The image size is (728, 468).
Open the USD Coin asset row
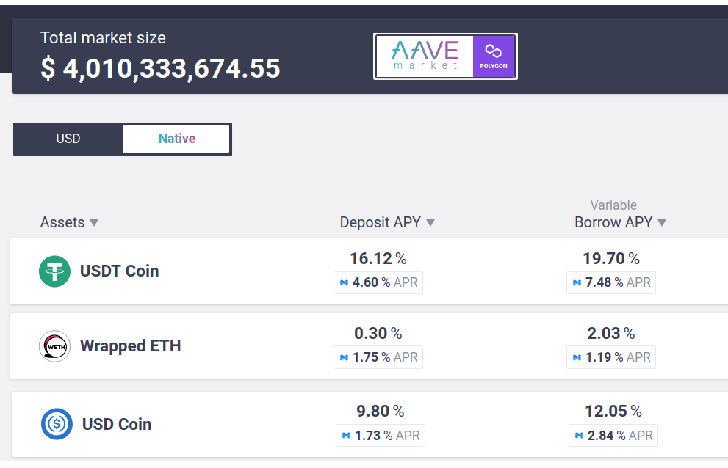(370, 424)
